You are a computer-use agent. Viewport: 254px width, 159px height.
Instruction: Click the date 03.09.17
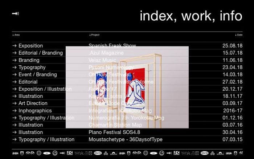click(233, 103)
